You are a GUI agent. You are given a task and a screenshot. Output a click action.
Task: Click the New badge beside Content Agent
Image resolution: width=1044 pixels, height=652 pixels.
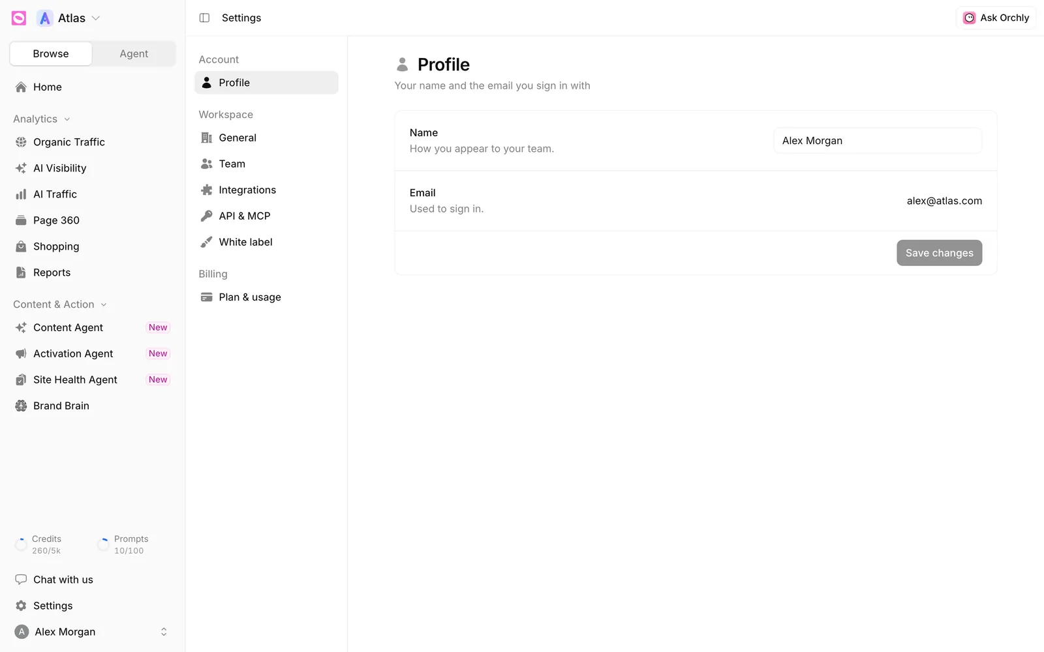[x=158, y=327]
